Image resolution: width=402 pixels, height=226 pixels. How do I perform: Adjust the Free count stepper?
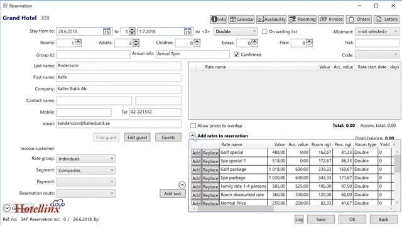(x=310, y=43)
